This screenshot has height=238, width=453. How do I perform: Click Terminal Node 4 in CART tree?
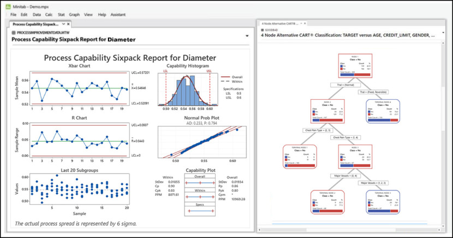[x=383, y=111]
